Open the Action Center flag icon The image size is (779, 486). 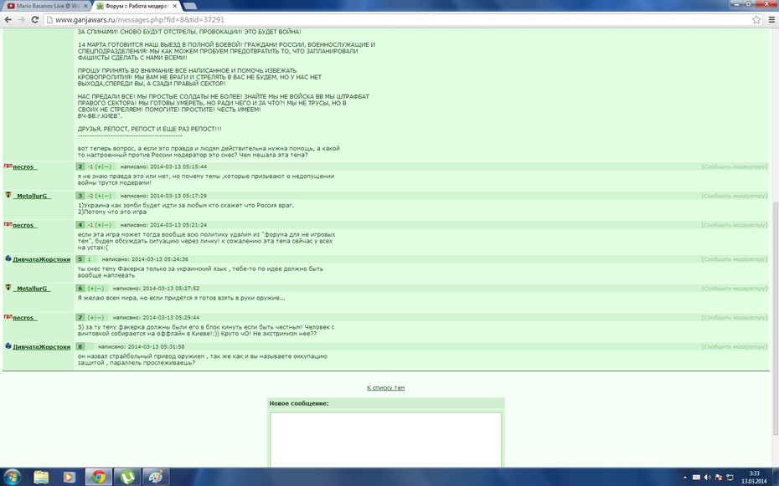(x=719, y=478)
